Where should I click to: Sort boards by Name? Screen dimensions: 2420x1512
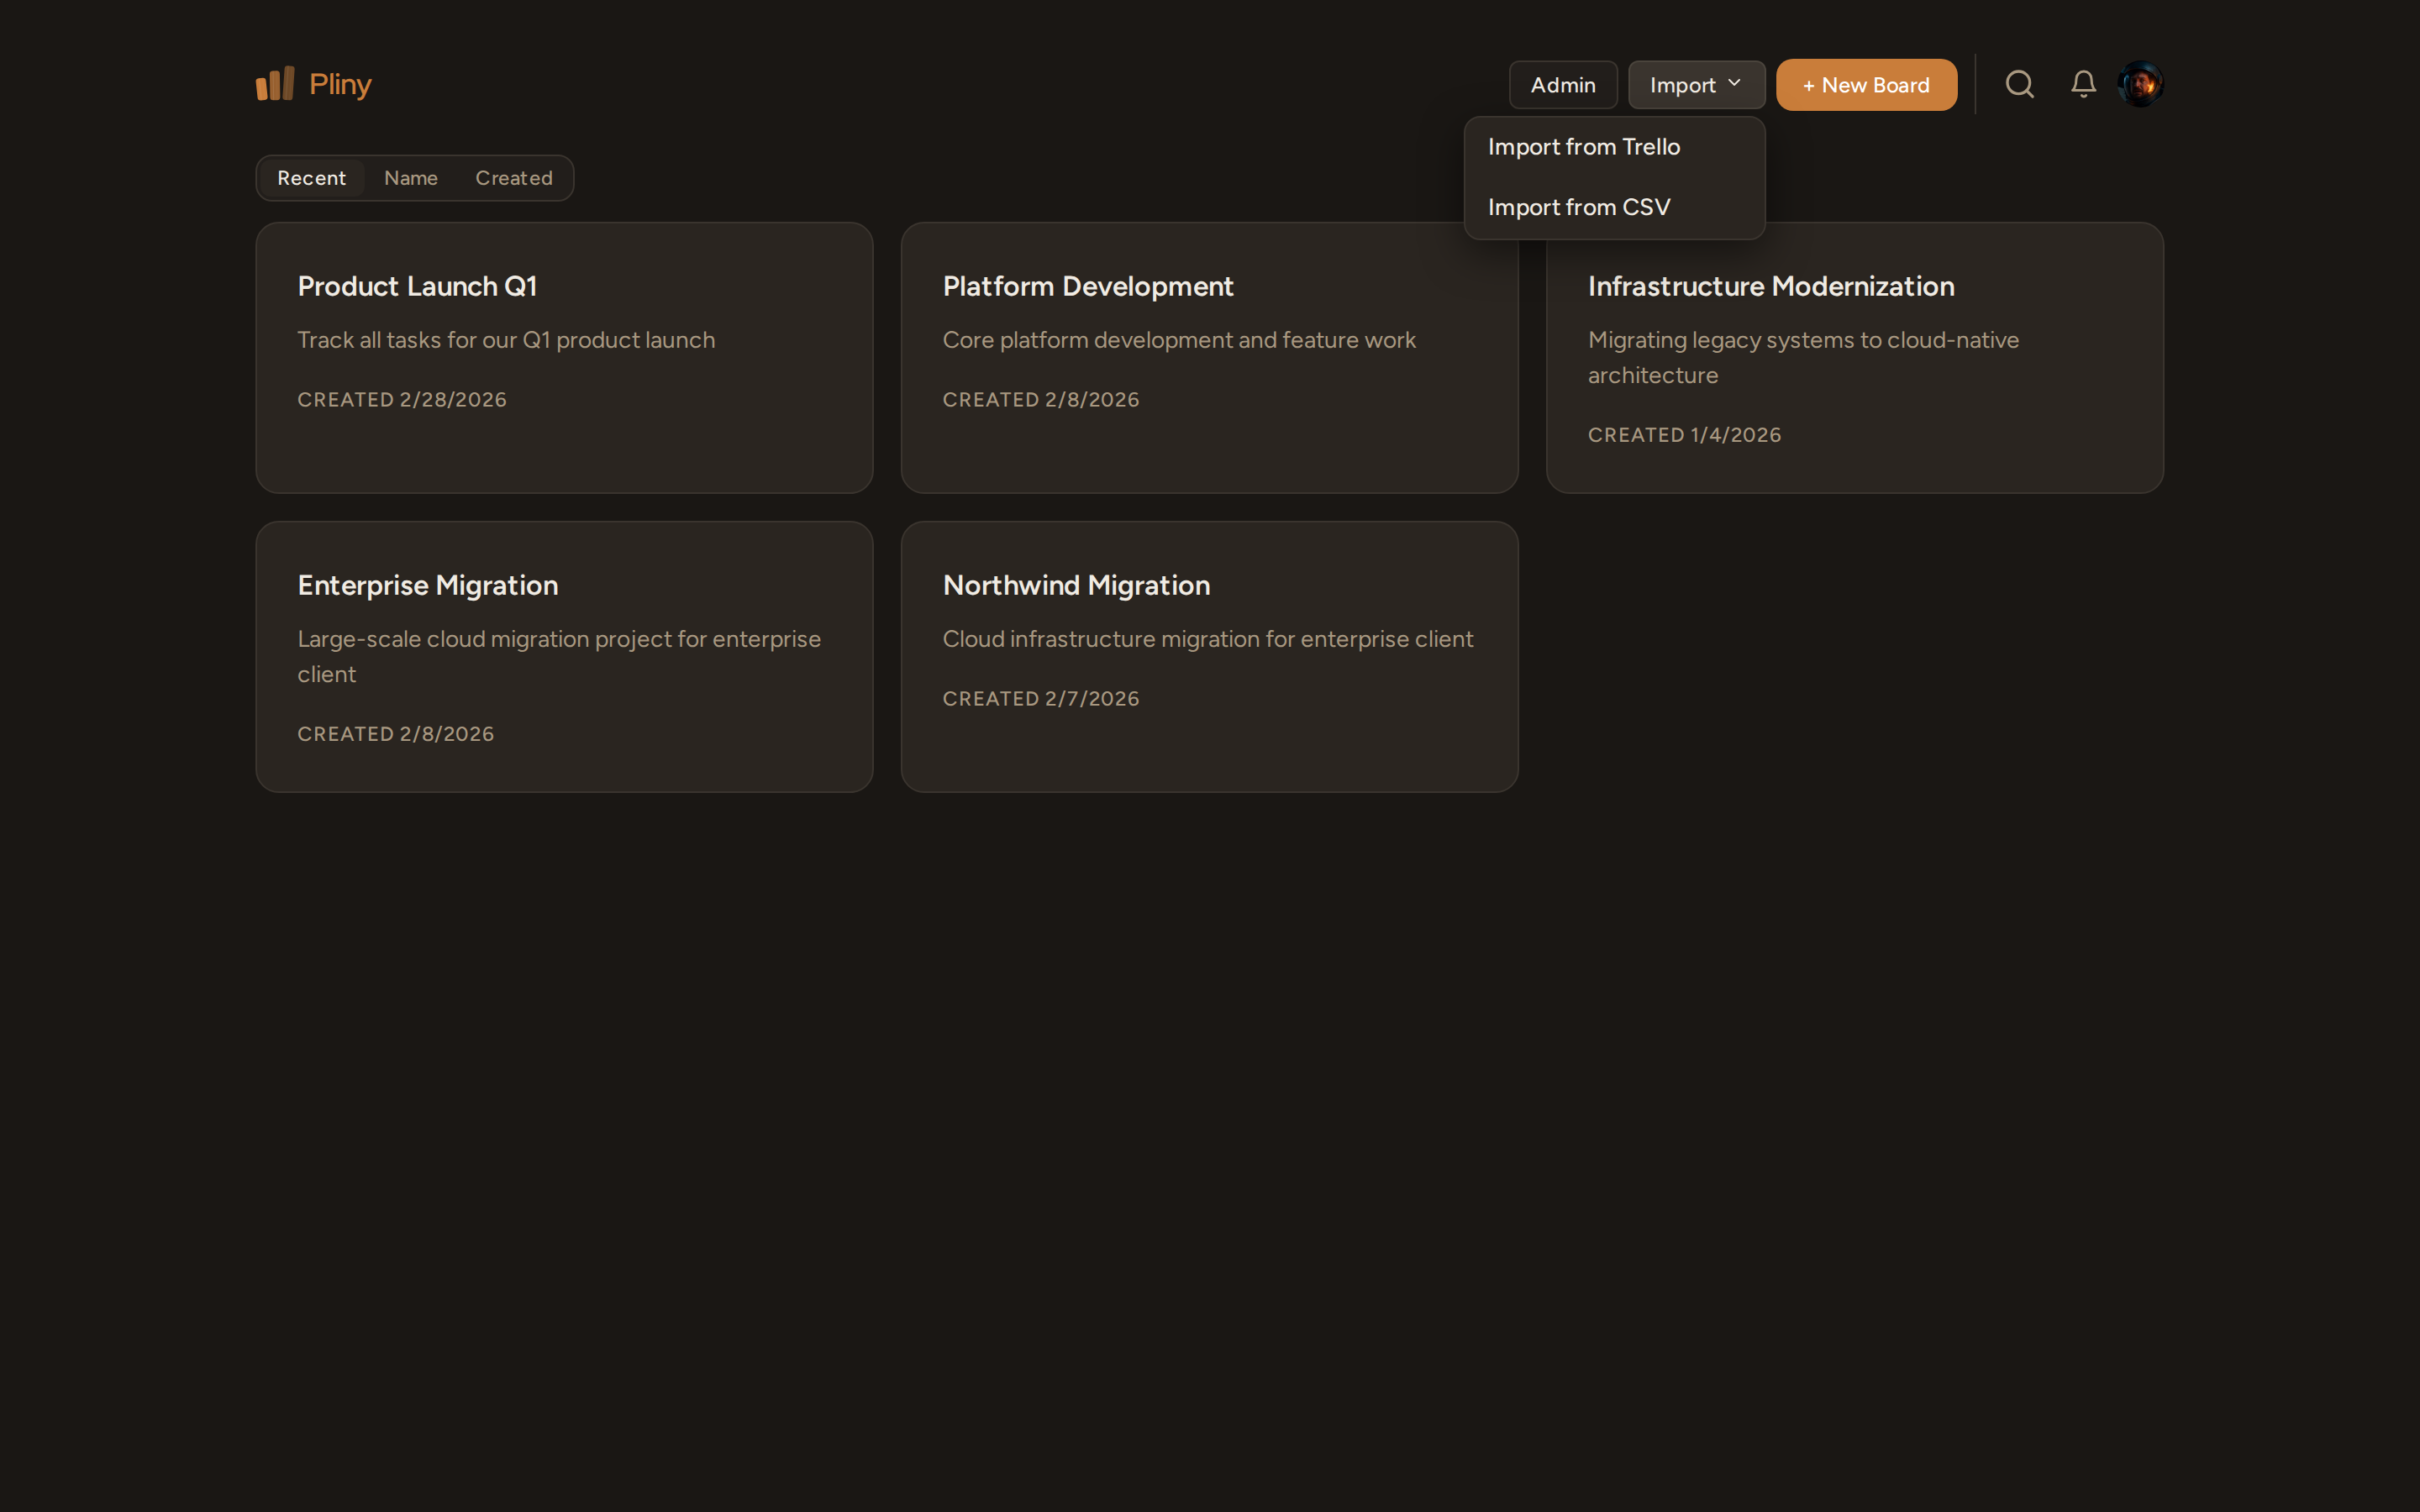411,178
